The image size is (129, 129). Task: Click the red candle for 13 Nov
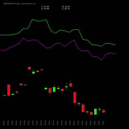click(x=21, y=84)
